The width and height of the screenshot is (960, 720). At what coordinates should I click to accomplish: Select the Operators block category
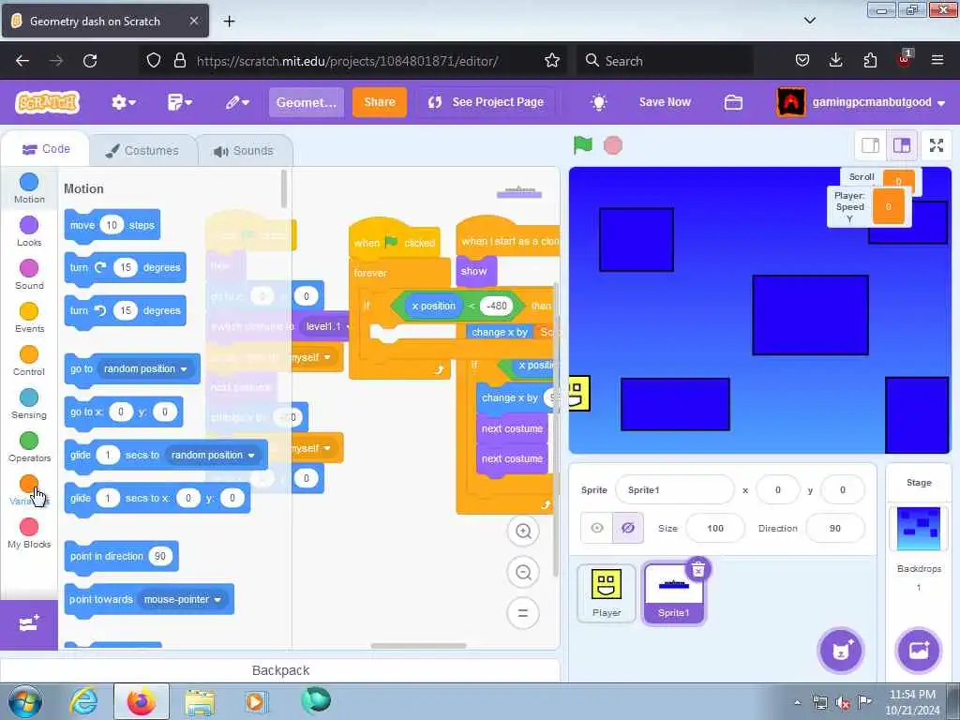point(29,447)
